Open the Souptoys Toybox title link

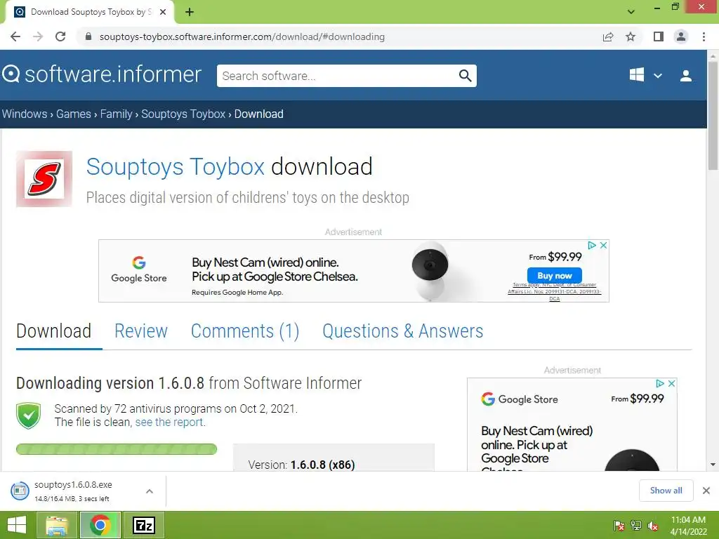click(175, 166)
